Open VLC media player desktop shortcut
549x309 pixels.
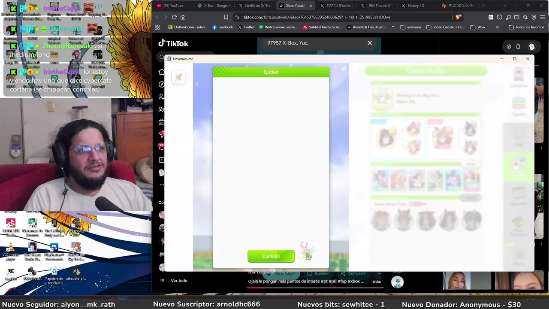(11, 251)
